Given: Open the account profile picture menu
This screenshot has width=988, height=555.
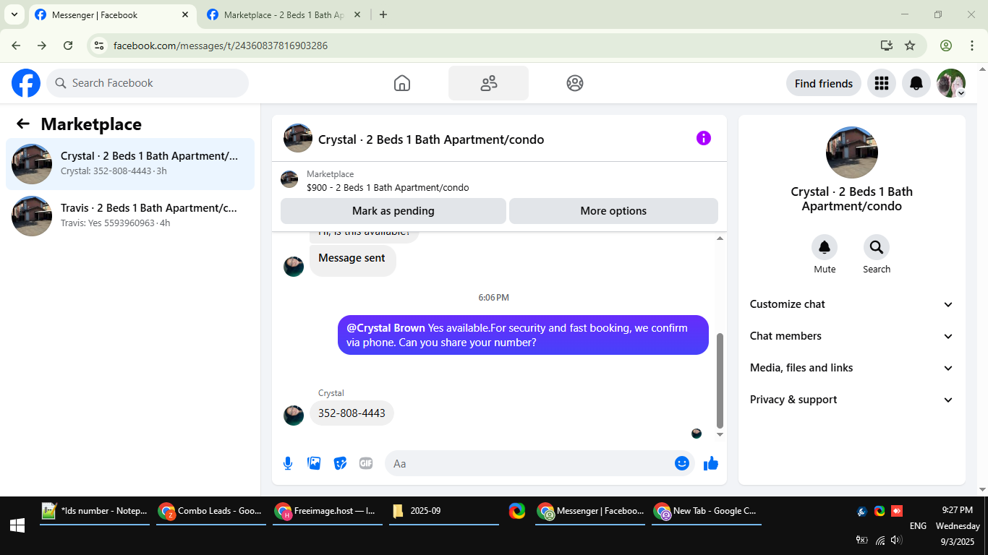Looking at the screenshot, I should coord(951,83).
